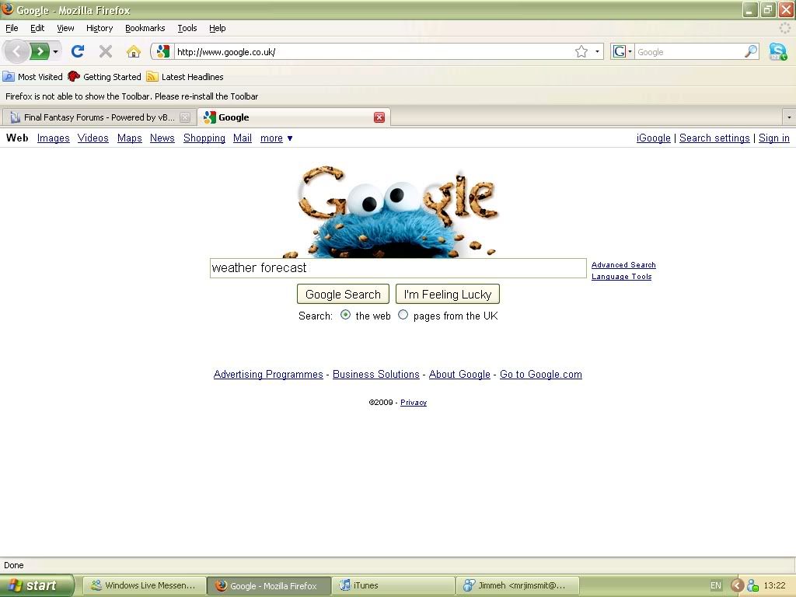This screenshot has height=597, width=796.
Task: Open the search engine selector dropdown
Action: (x=623, y=51)
